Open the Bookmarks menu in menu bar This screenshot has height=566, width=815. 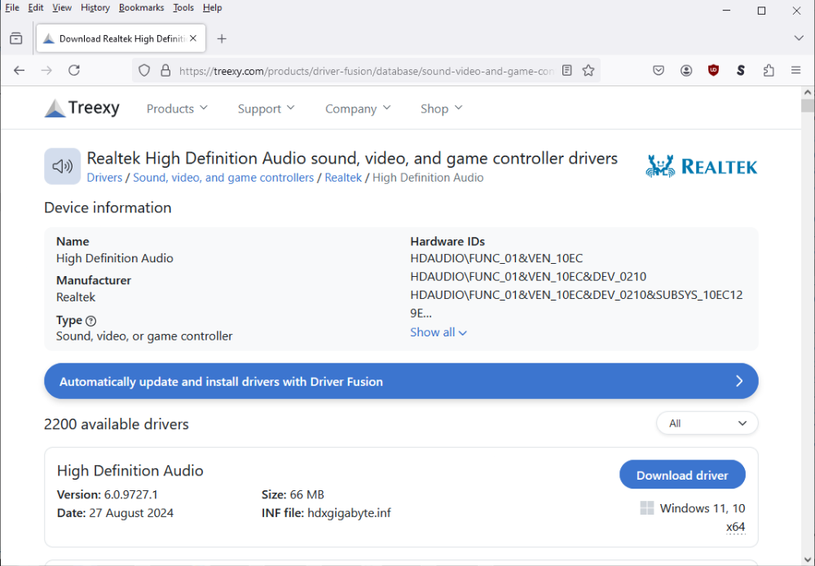click(140, 7)
